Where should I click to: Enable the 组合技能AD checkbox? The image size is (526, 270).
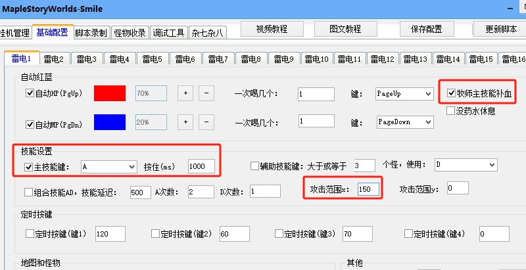coord(28,192)
